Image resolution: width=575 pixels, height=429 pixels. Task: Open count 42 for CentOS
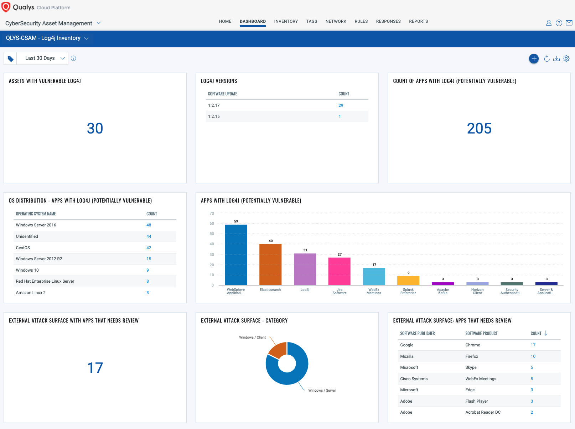tap(149, 248)
